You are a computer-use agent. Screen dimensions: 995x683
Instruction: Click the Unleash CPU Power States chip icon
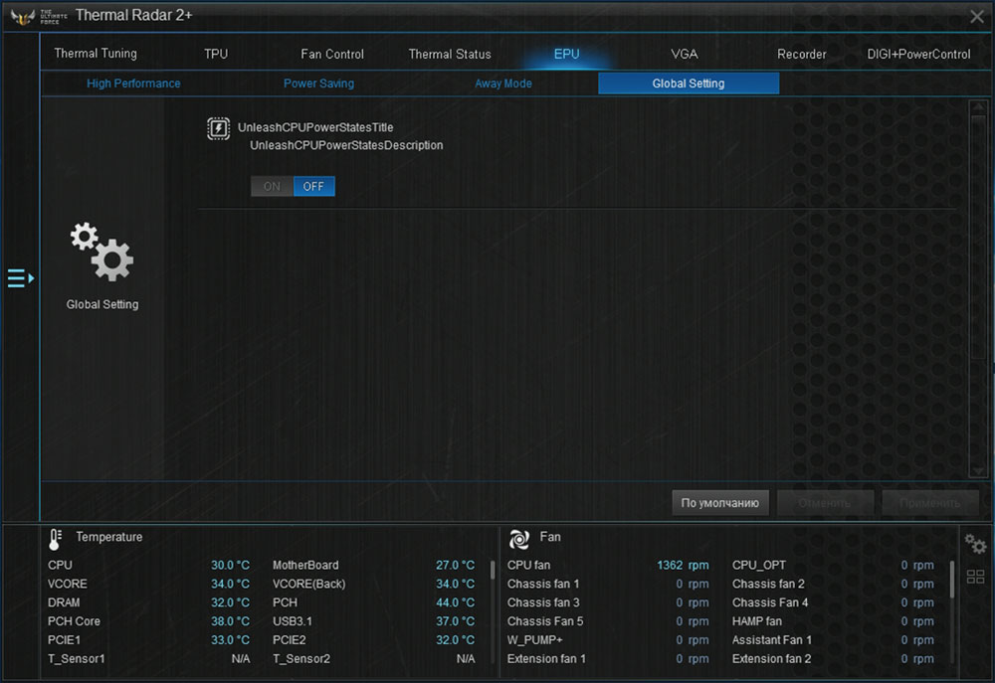(218, 128)
